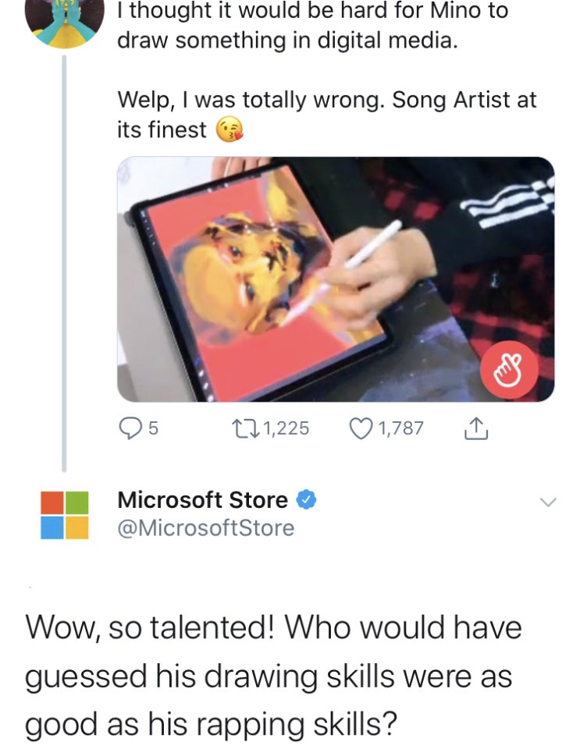Open the Microsoft Store logo avatar

point(65,514)
